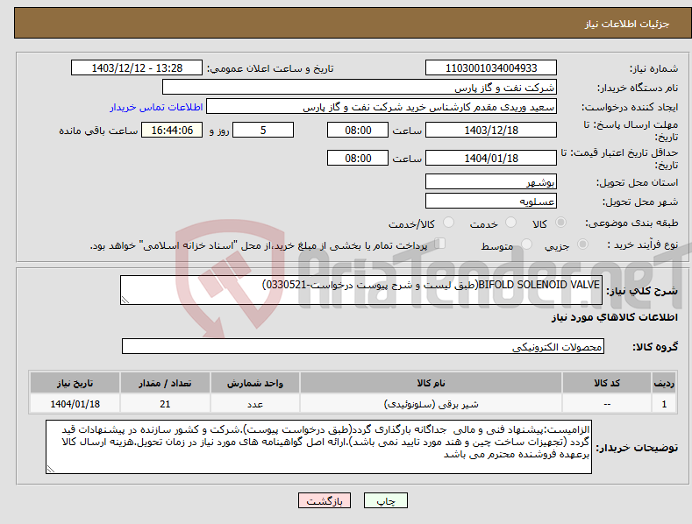
Task: Click the تاریخ و ساعت اعلان عمومی label
Action: [270, 68]
